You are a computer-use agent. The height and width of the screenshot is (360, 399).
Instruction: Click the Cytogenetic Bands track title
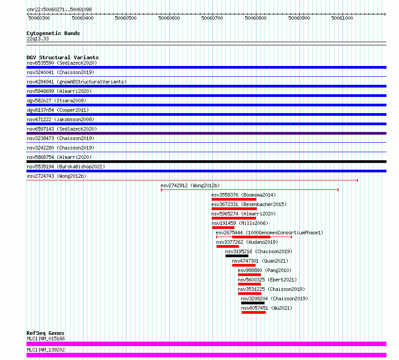(53, 33)
